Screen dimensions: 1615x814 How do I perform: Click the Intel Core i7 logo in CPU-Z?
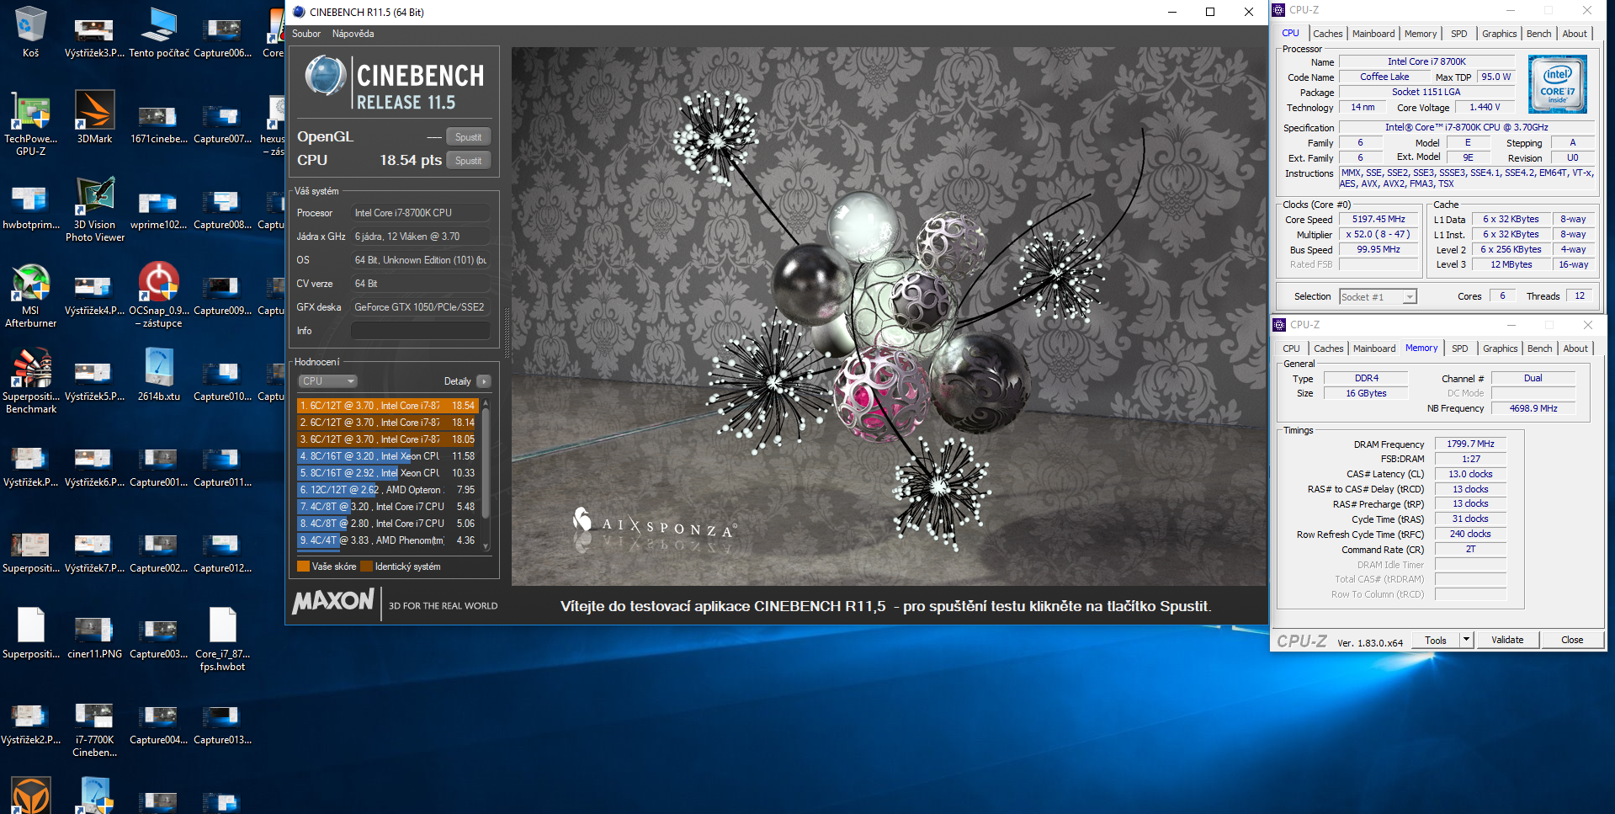pos(1557,84)
